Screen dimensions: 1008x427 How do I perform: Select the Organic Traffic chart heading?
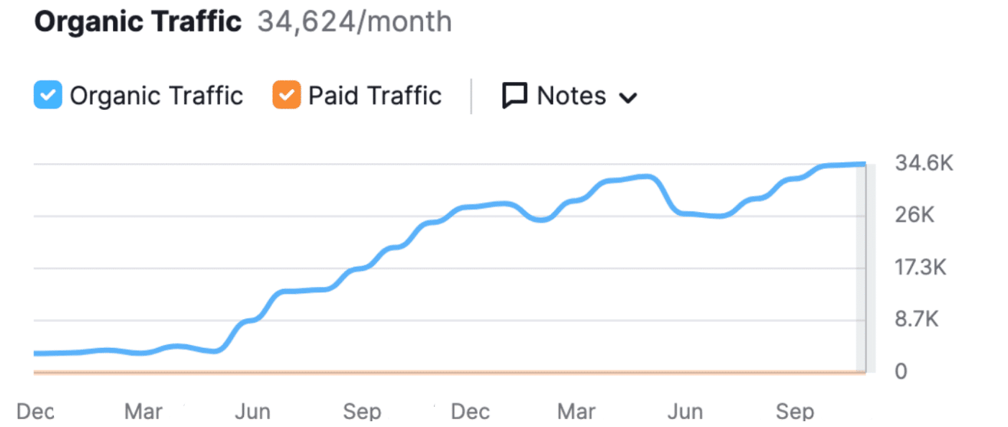pyautogui.click(x=137, y=22)
